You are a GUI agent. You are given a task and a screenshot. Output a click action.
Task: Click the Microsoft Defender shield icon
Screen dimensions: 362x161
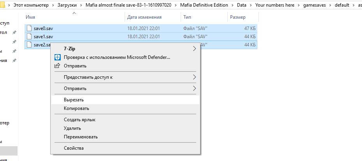58,57
